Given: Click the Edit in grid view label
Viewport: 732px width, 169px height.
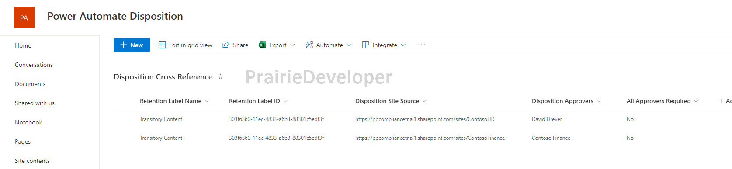Looking at the screenshot, I should [x=191, y=45].
